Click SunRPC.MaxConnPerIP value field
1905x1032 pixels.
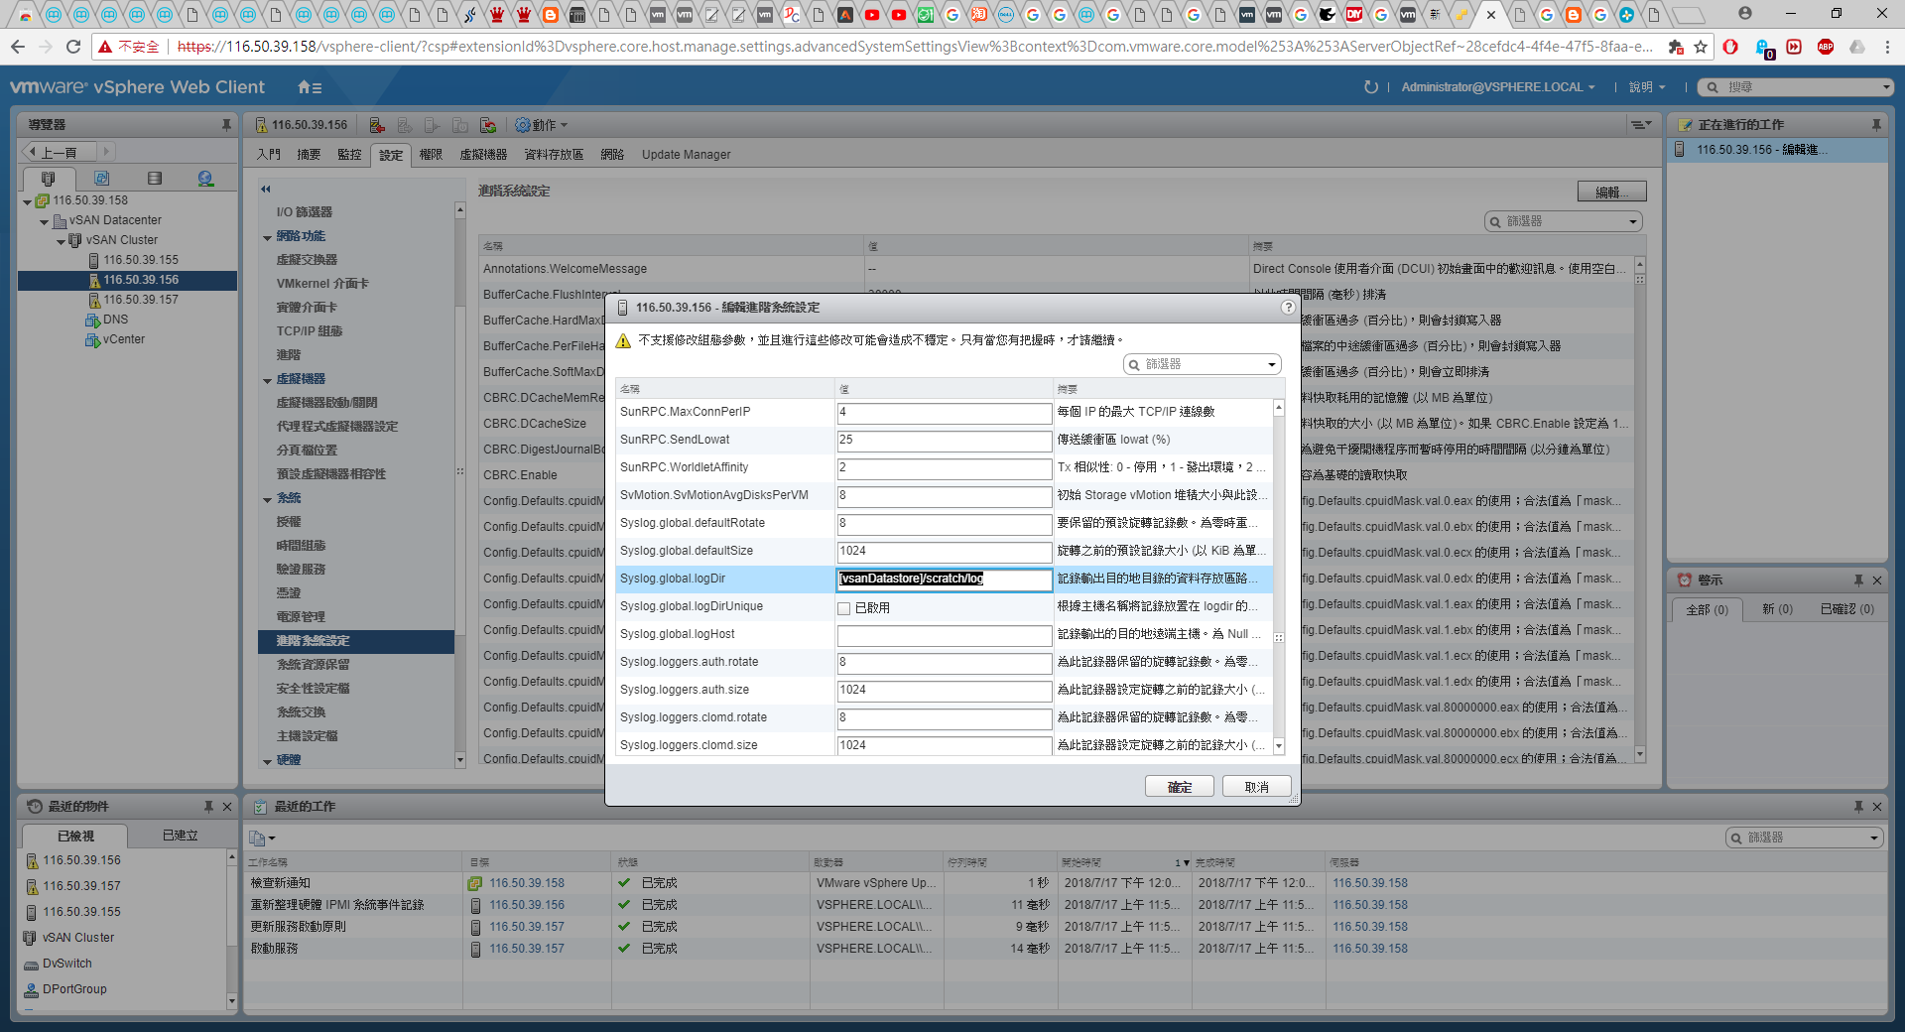944,412
